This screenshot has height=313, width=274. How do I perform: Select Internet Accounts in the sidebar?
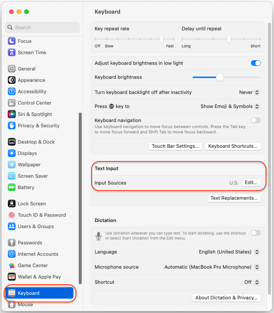tap(38, 254)
